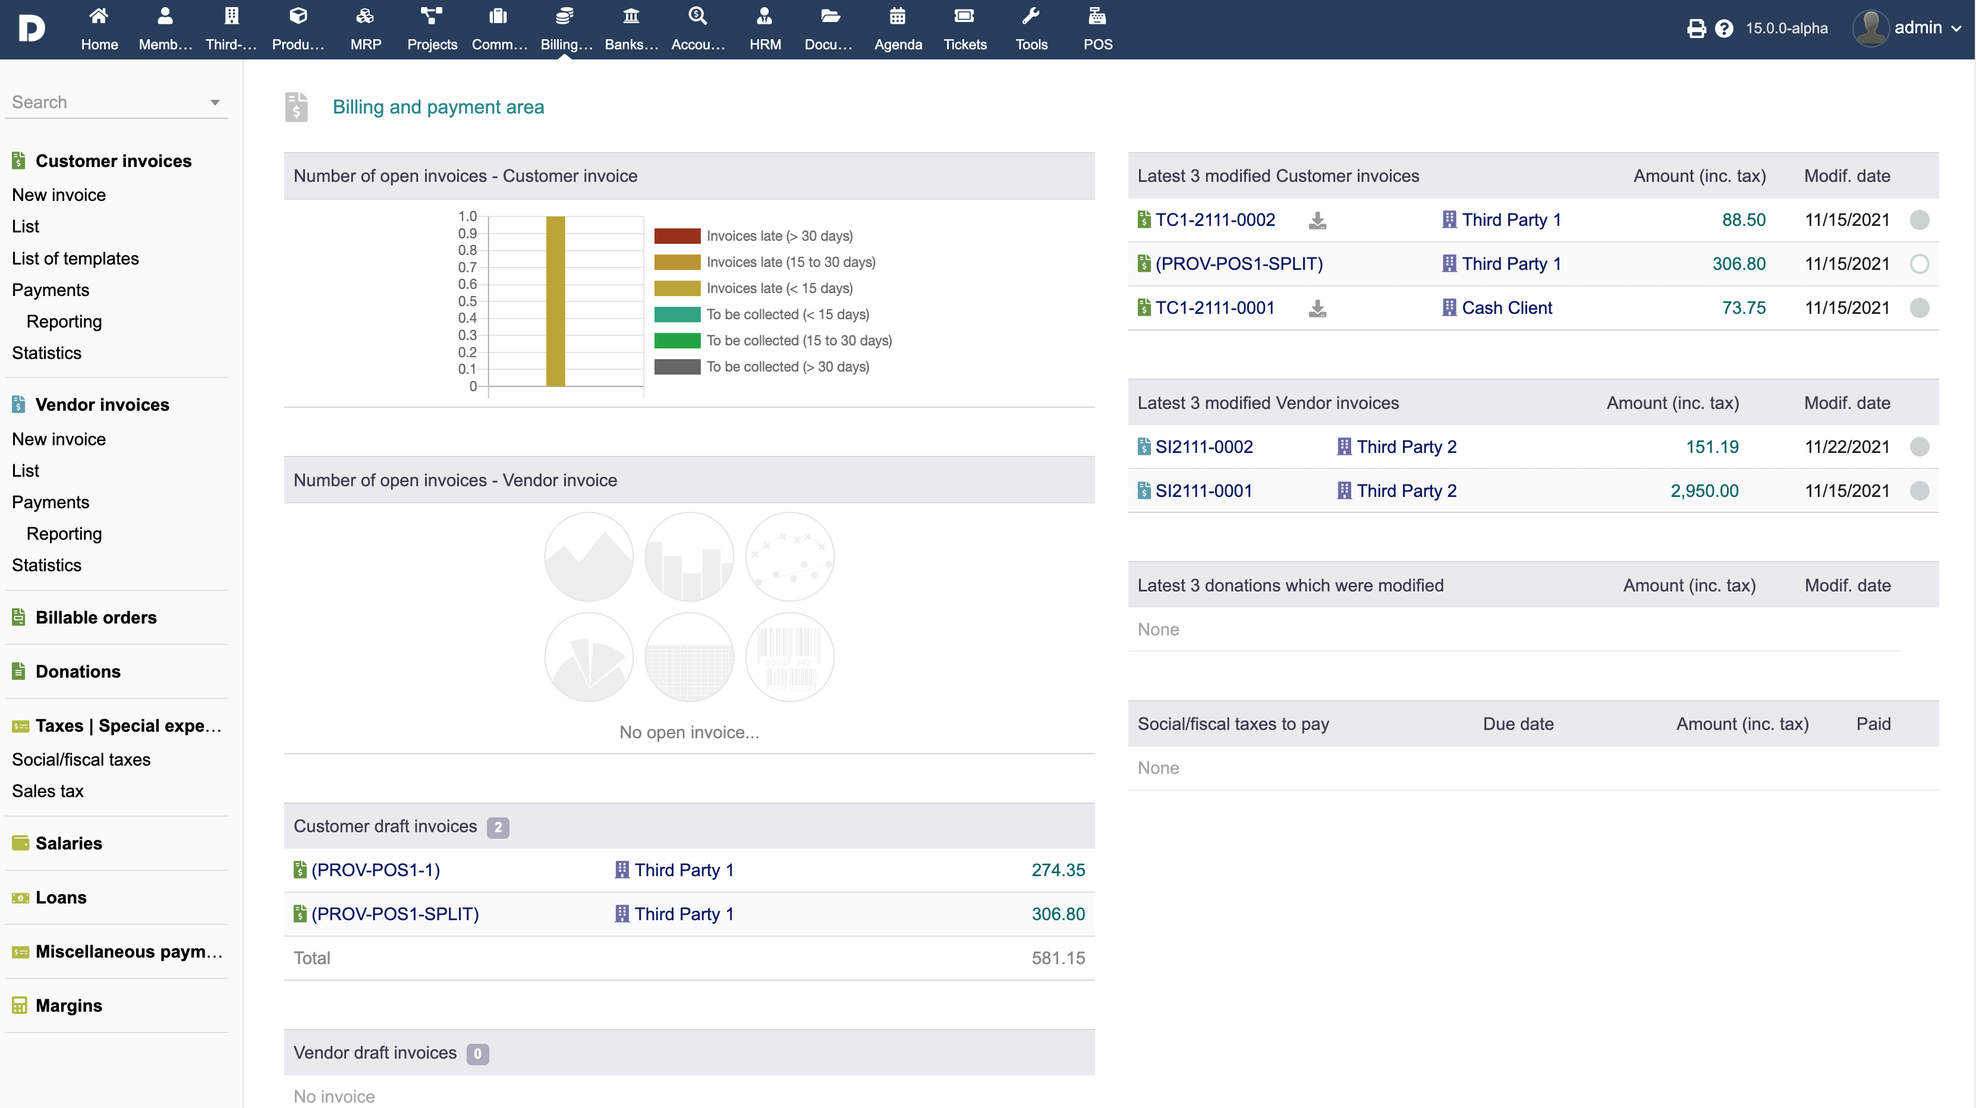Click the status circle for PROV-POS1-SPLIT
Screen dimensions: 1976x1108
click(1920, 265)
